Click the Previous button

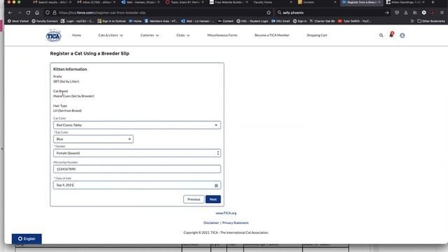pyautogui.click(x=194, y=199)
